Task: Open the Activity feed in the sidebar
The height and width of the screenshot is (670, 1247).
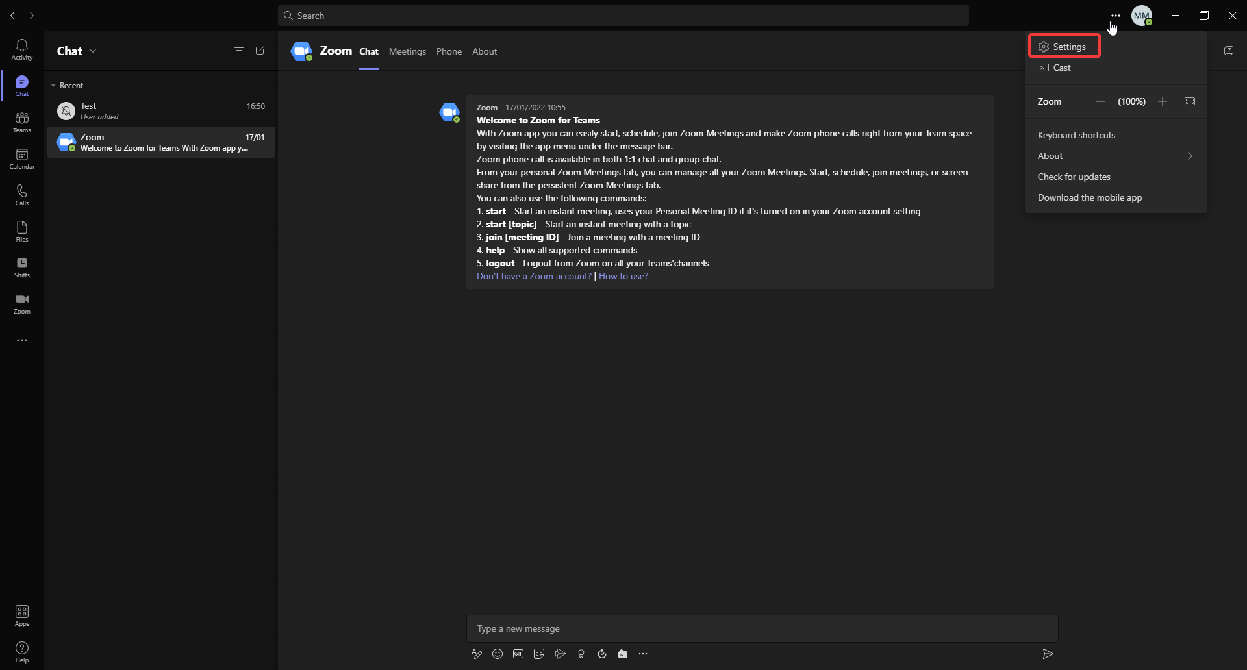Action: (x=22, y=49)
